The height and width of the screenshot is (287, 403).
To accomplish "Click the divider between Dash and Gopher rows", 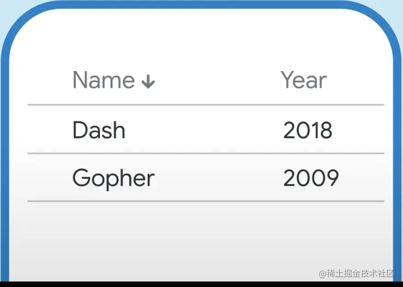I will click(205, 153).
